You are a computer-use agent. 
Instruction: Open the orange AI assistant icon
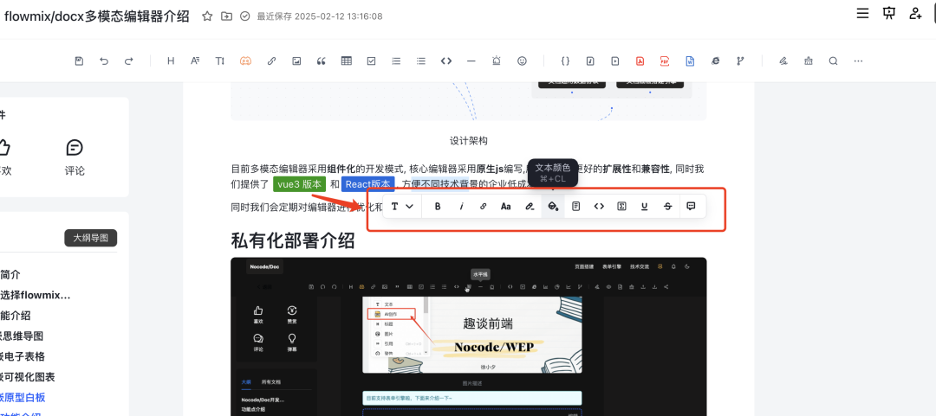point(245,61)
